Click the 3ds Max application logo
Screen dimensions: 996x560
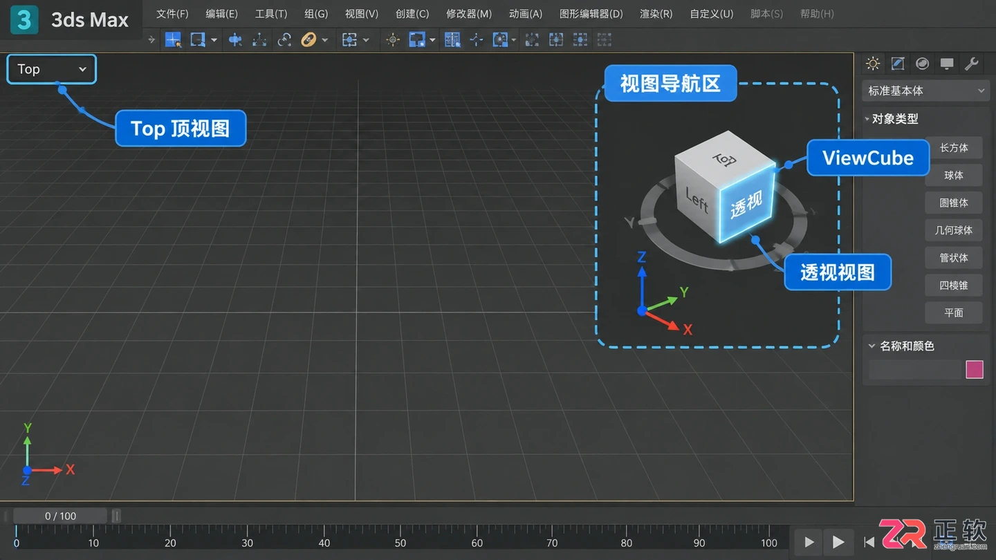24,19
